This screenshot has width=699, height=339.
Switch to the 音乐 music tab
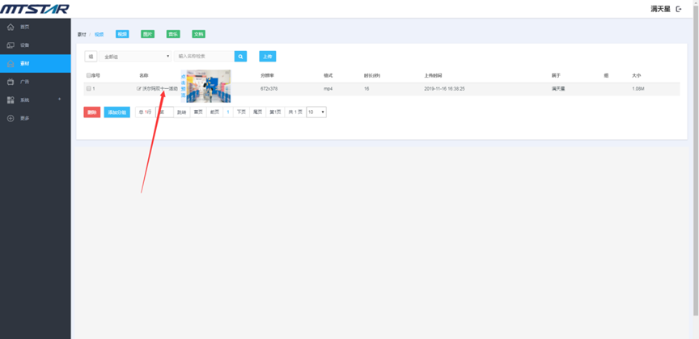(x=173, y=34)
